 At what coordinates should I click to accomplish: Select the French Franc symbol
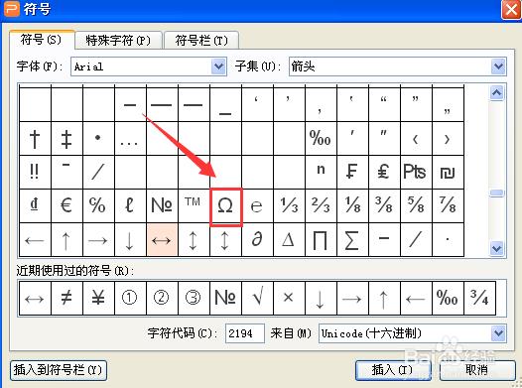point(352,173)
